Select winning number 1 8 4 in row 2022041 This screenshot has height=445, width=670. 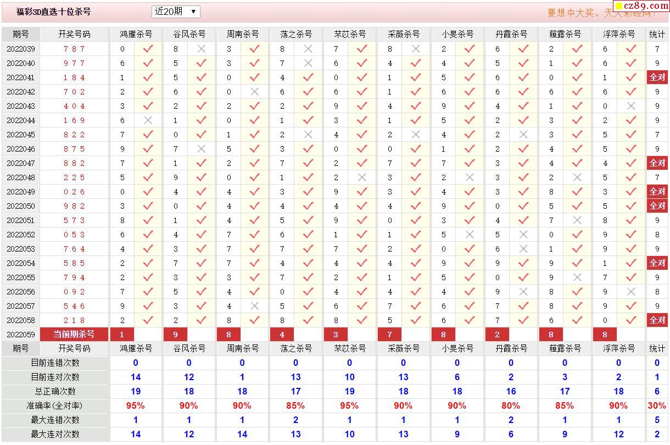click(x=74, y=77)
